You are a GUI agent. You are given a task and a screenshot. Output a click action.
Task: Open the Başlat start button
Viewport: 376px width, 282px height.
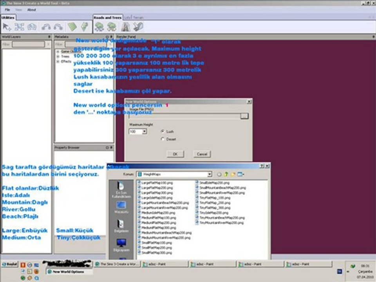(10, 264)
